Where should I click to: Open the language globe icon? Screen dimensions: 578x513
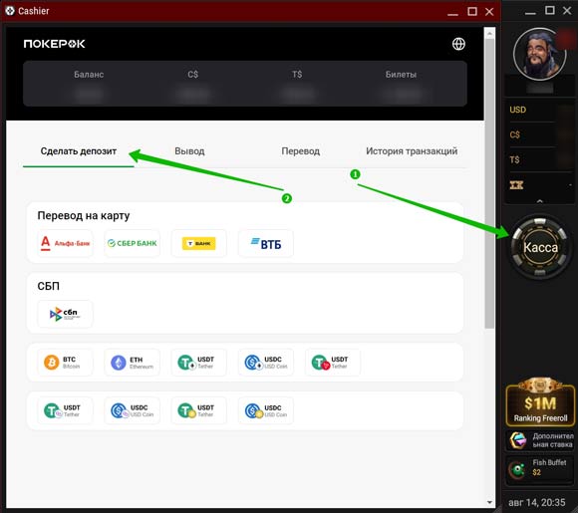[x=458, y=44]
